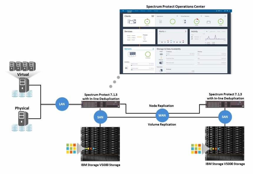Open the Alerts panel heading
The width and height of the screenshot is (253, 174).
pyautogui.click(x=161, y=31)
